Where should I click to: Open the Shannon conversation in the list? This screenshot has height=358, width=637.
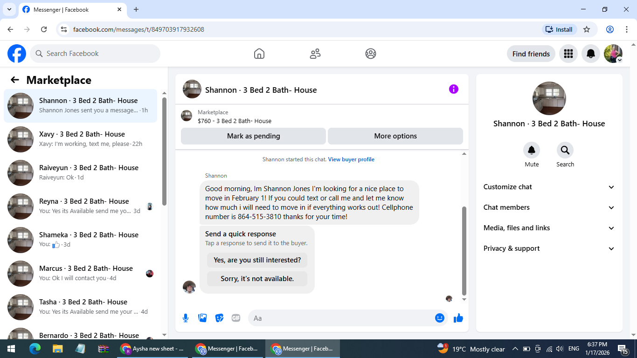point(80,106)
